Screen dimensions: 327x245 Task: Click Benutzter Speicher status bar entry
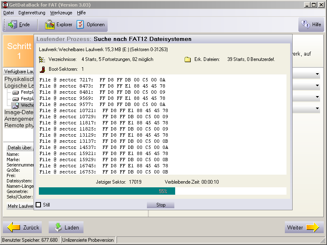(x=31, y=240)
